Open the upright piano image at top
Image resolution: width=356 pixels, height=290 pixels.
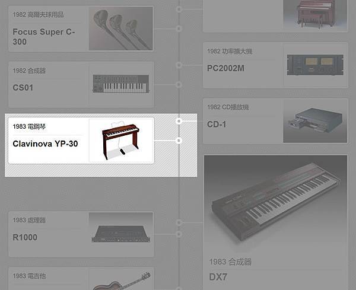[x=315, y=15]
